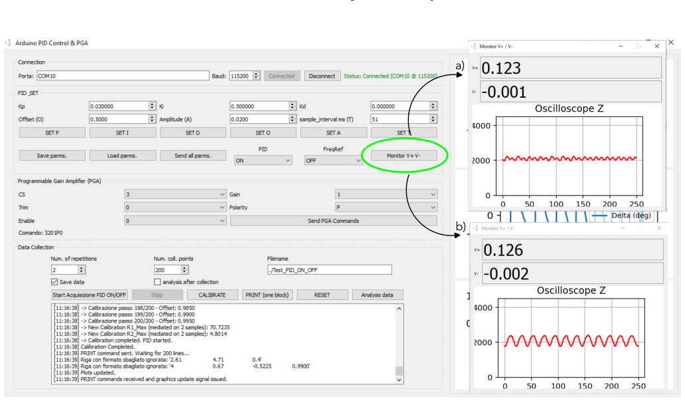Minimize the upper Monitor V+ / V- window
This screenshot has height=401, width=685.
tap(621, 47)
